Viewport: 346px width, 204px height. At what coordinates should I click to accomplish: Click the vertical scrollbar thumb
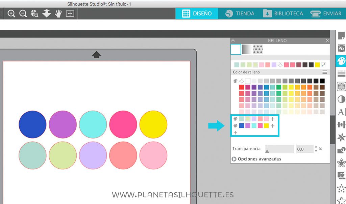click(332, 130)
